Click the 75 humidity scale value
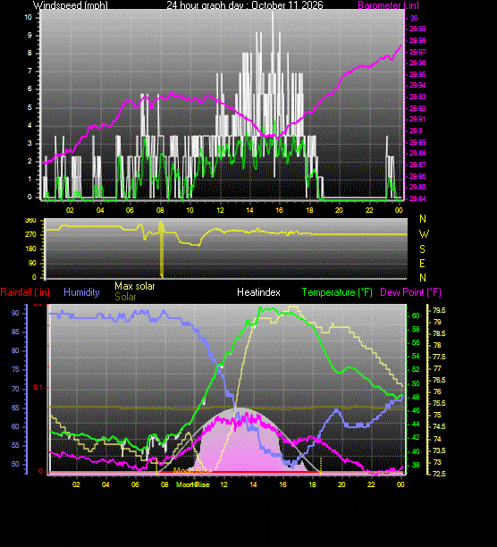 (x=15, y=370)
